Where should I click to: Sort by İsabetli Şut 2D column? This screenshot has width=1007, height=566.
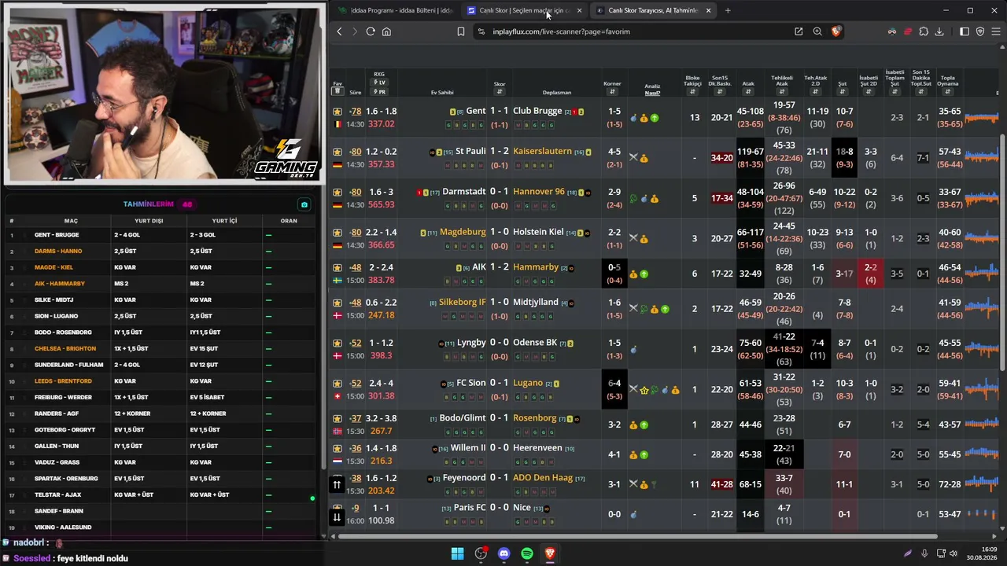tap(869, 92)
